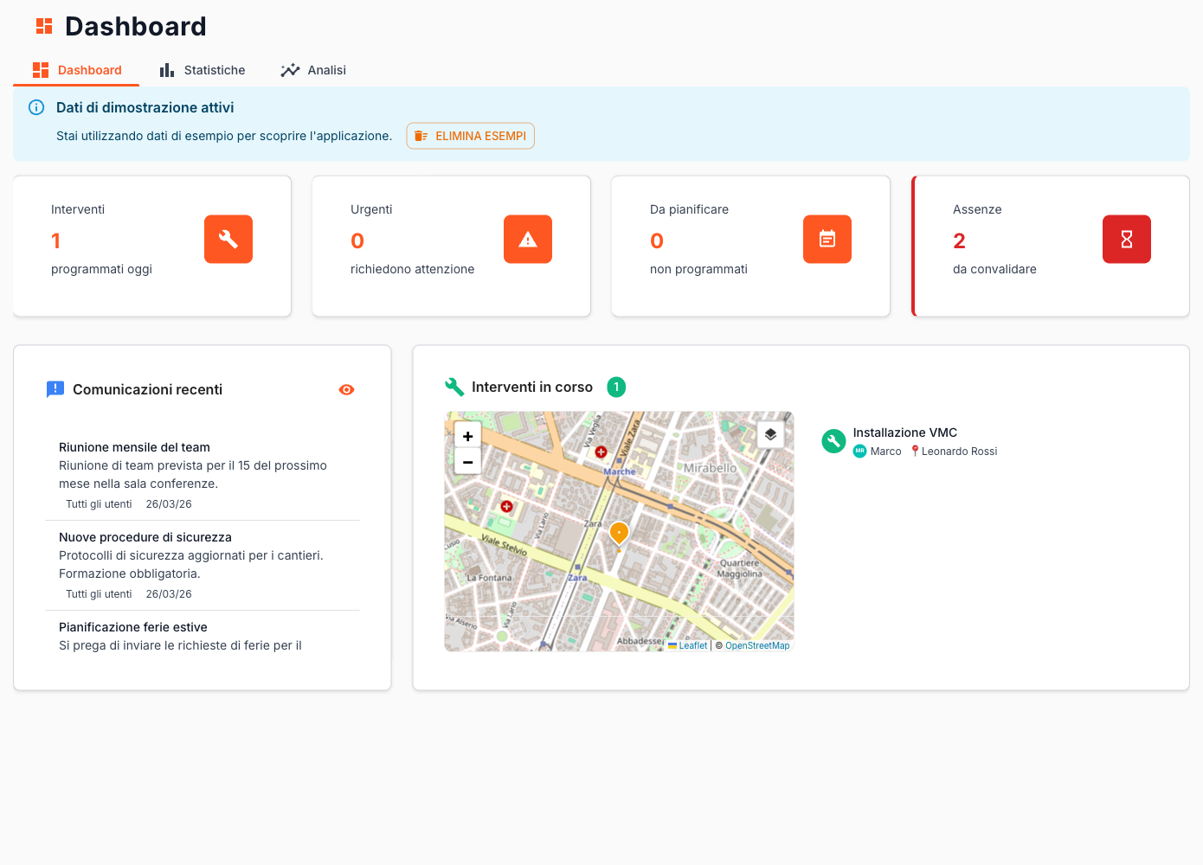Image resolution: width=1203 pixels, height=865 pixels.
Task: Click the warning triangle icon in Urgenti card
Action: (528, 240)
